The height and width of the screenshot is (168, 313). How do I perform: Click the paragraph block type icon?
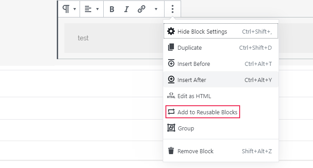(66, 9)
